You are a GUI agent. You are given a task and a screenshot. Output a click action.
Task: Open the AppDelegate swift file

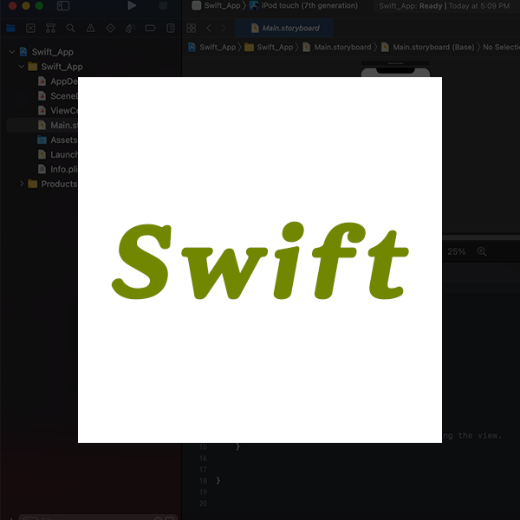click(x=58, y=81)
